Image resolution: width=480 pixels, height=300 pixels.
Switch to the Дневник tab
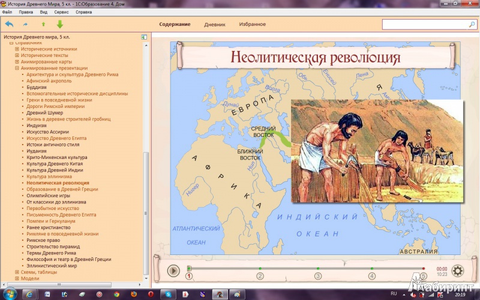tap(215, 25)
